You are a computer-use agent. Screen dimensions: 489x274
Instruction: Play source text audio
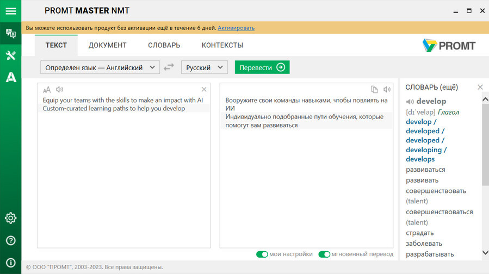(59, 90)
